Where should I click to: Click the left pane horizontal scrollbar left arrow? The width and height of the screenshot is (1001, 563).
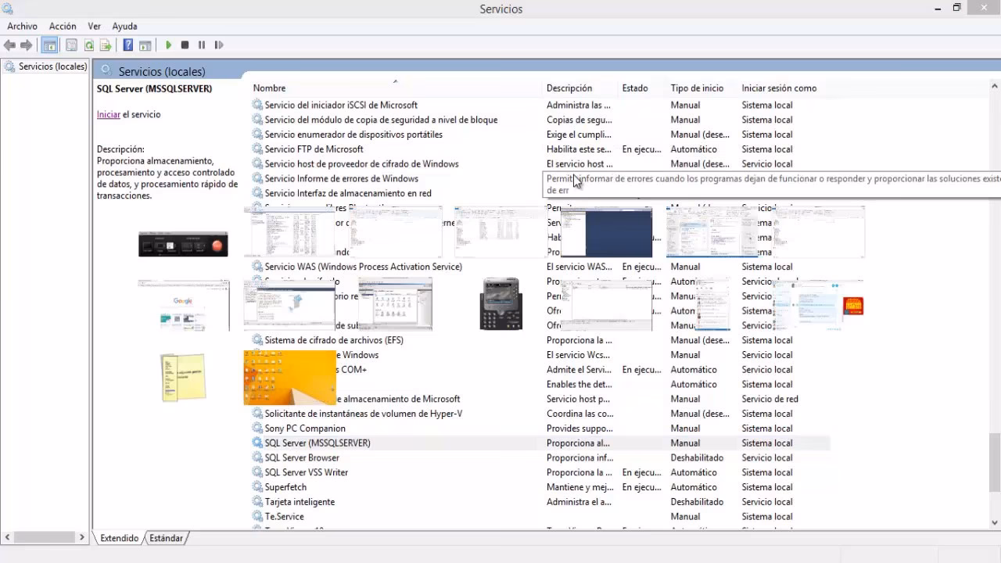[8, 537]
